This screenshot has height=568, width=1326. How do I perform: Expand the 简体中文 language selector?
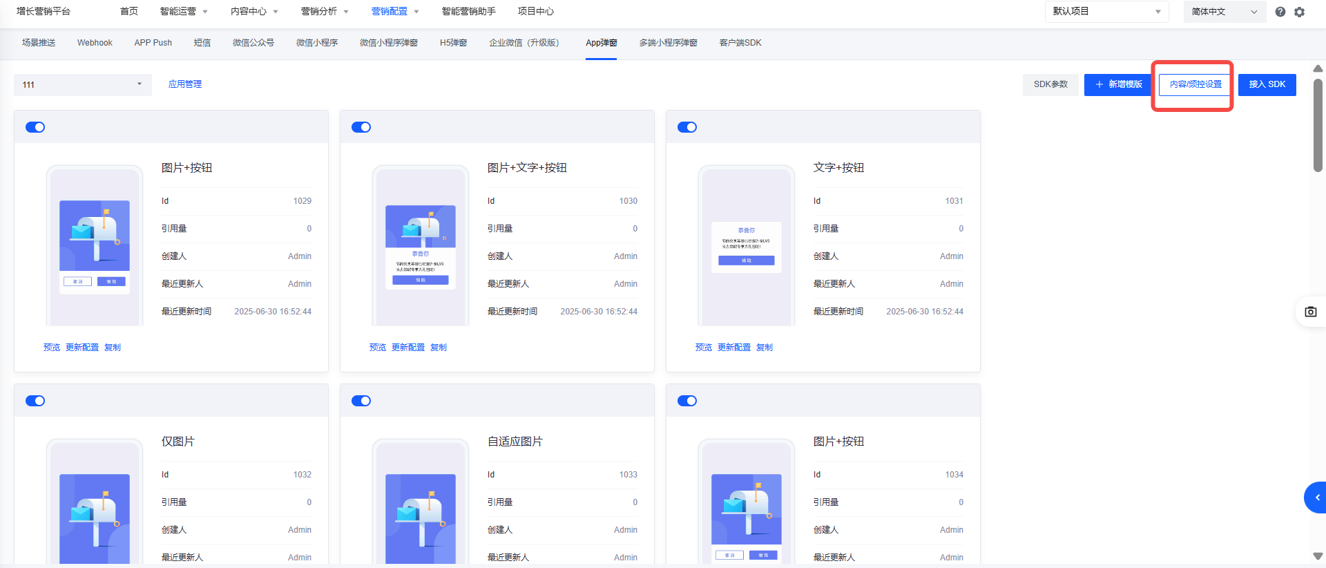click(x=1224, y=12)
